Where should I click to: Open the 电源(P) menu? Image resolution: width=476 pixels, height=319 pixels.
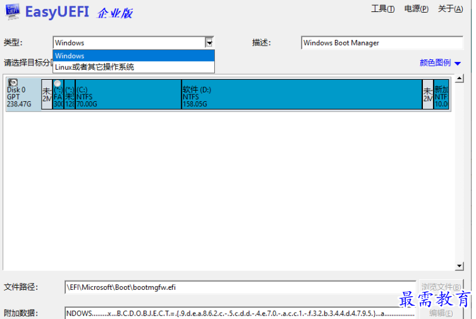coord(416,9)
